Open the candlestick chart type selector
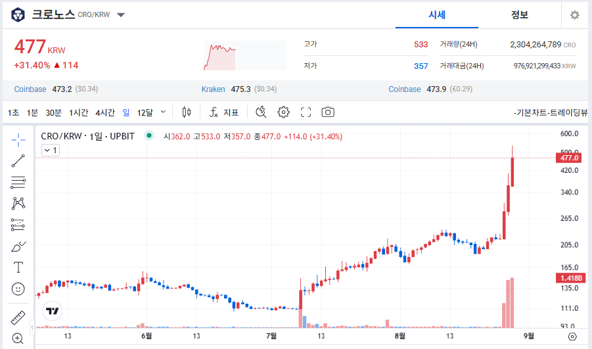 187,112
